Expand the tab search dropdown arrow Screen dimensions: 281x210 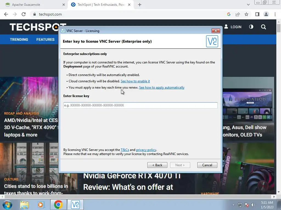pos(248,5)
